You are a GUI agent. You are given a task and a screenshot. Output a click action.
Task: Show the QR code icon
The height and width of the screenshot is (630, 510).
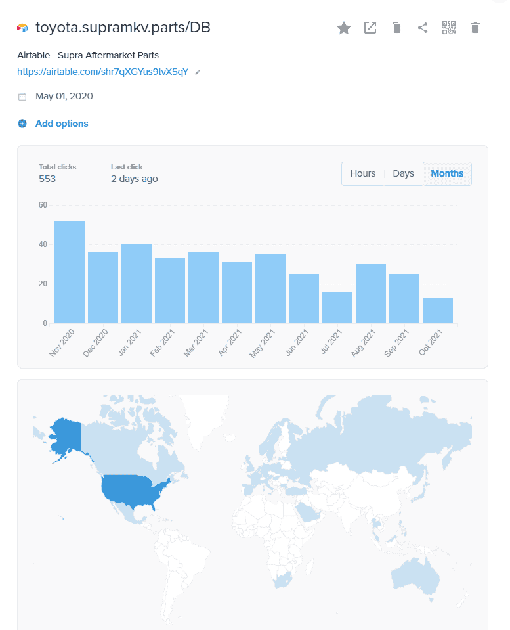(449, 28)
